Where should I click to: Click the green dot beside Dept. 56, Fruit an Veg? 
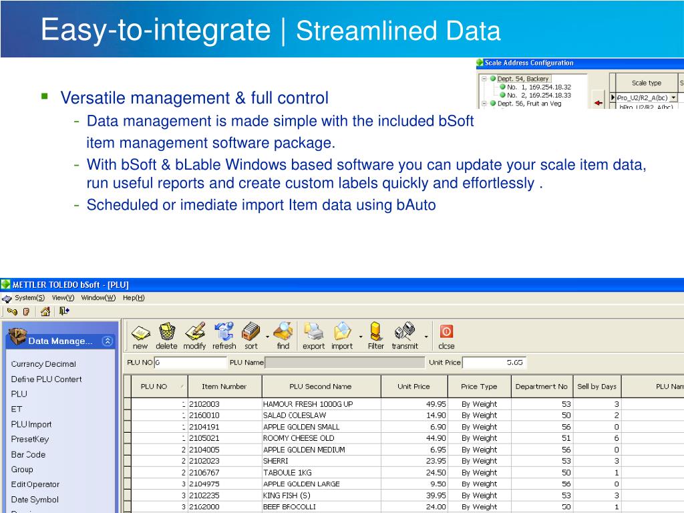point(493,104)
